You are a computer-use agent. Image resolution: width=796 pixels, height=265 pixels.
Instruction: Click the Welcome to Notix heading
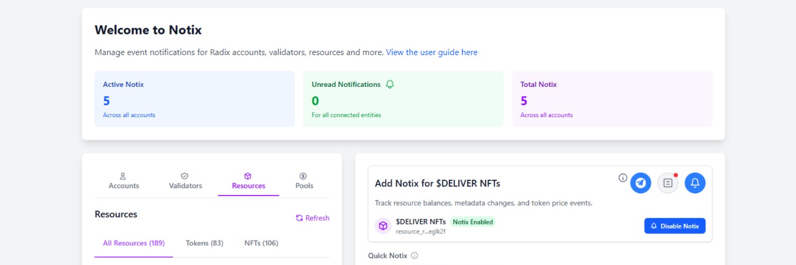pyautogui.click(x=148, y=30)
